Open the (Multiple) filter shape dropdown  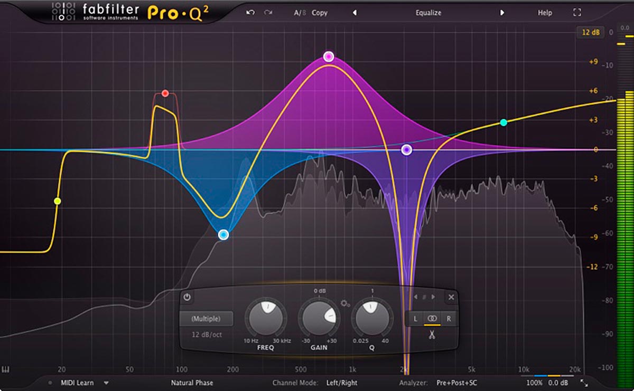tap(206, 319)
